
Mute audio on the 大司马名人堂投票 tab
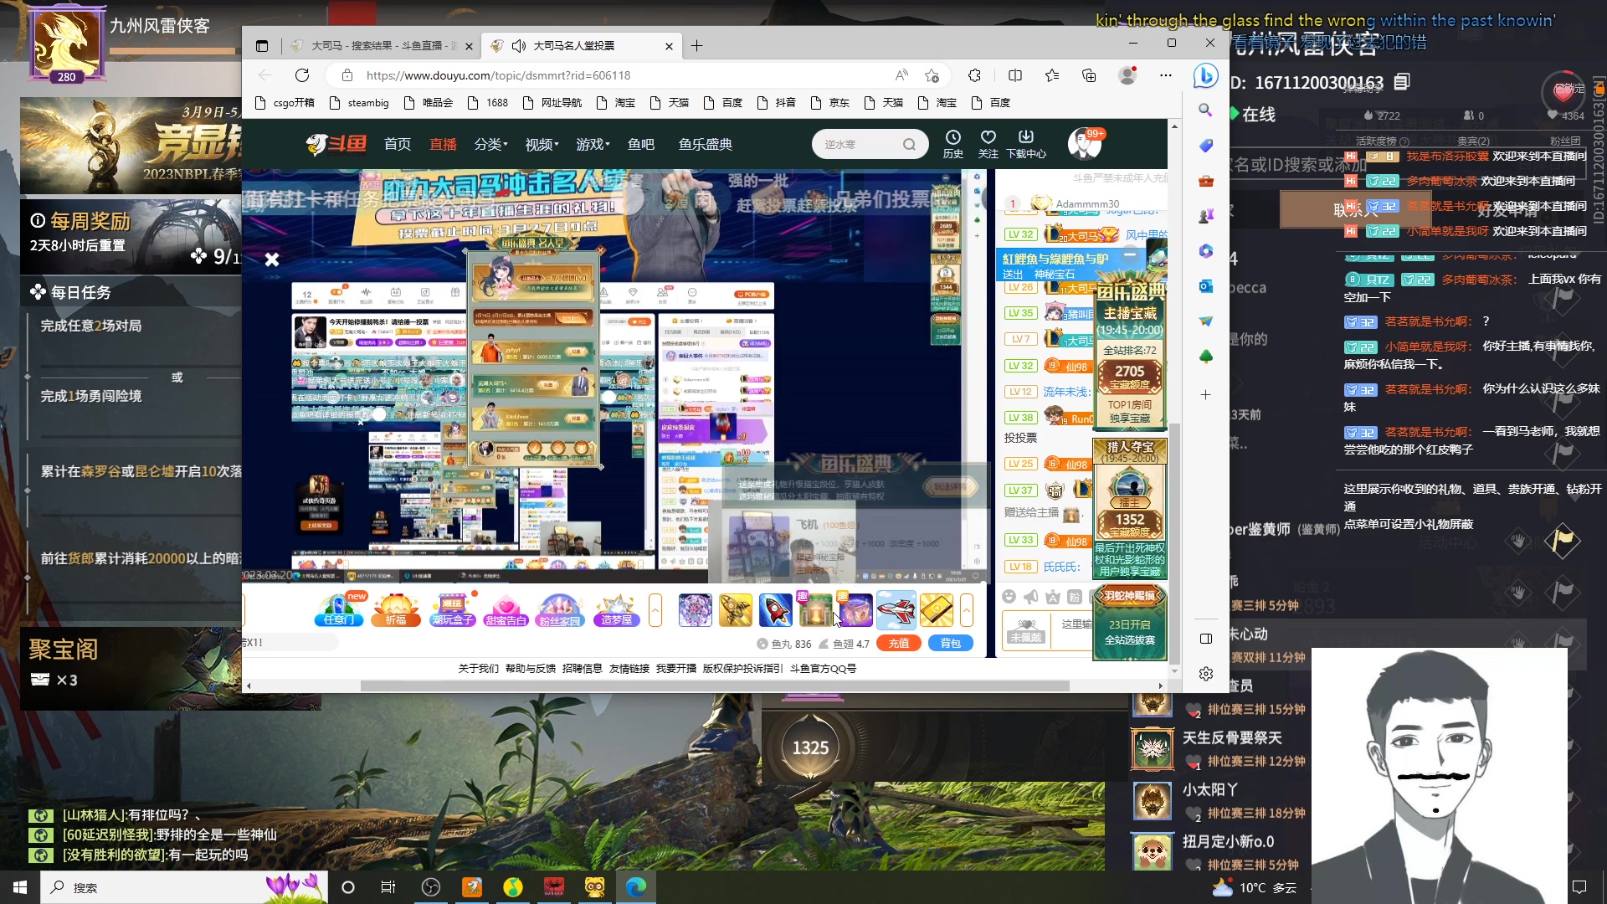point(519,46)
